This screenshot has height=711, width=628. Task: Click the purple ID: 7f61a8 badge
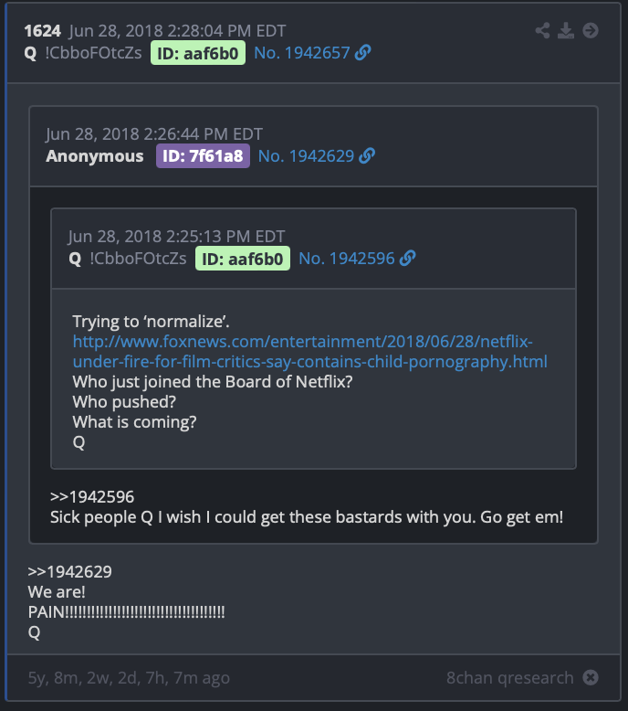click(x=203, y=156)
